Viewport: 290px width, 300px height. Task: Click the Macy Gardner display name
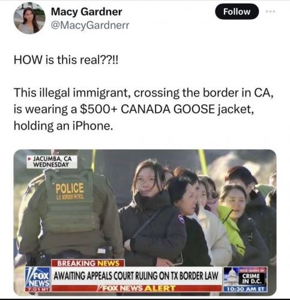[x=86, y=11]
